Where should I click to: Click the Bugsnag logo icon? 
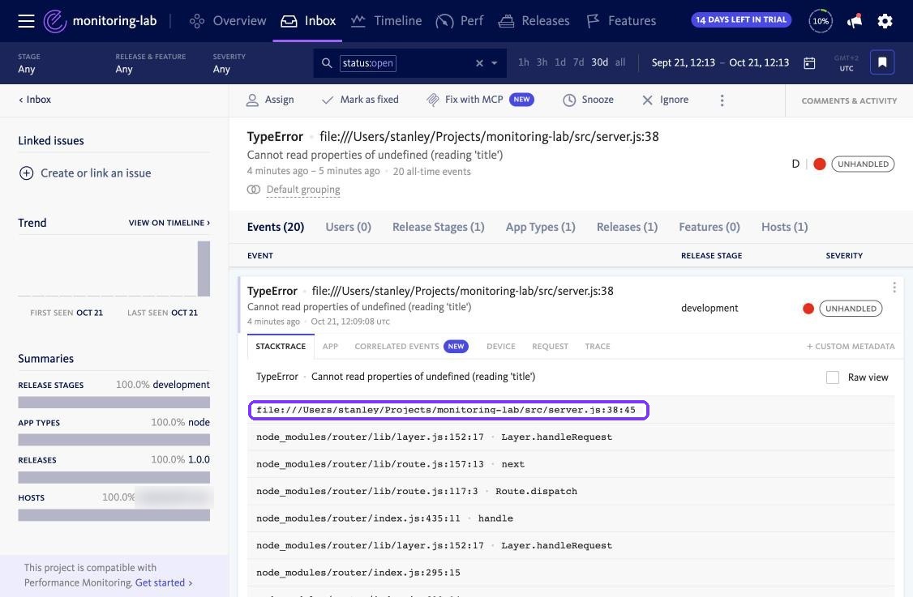coord(55,22)
